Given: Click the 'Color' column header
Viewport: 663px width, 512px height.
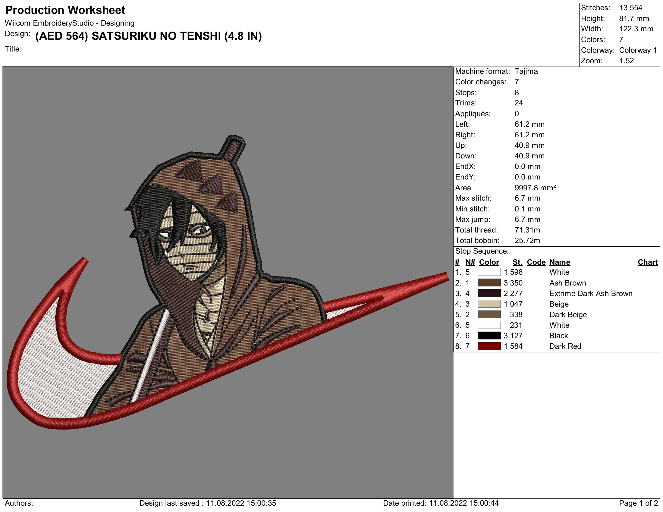Looking at the screenshot, I should (489, 262).
